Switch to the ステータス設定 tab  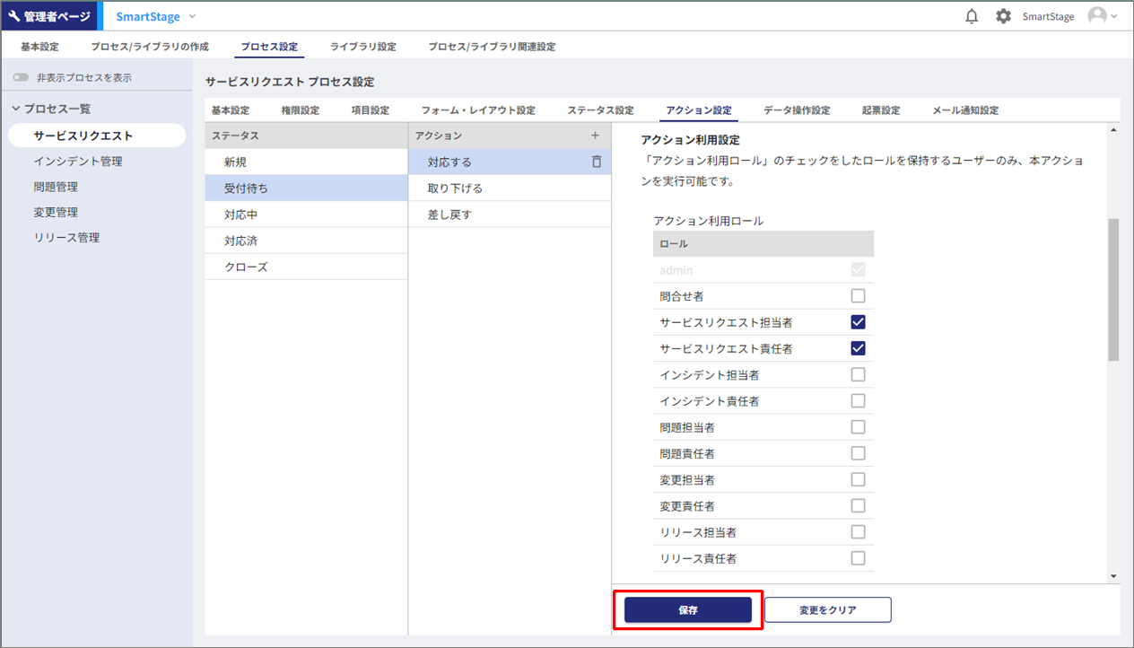(600, 110)
